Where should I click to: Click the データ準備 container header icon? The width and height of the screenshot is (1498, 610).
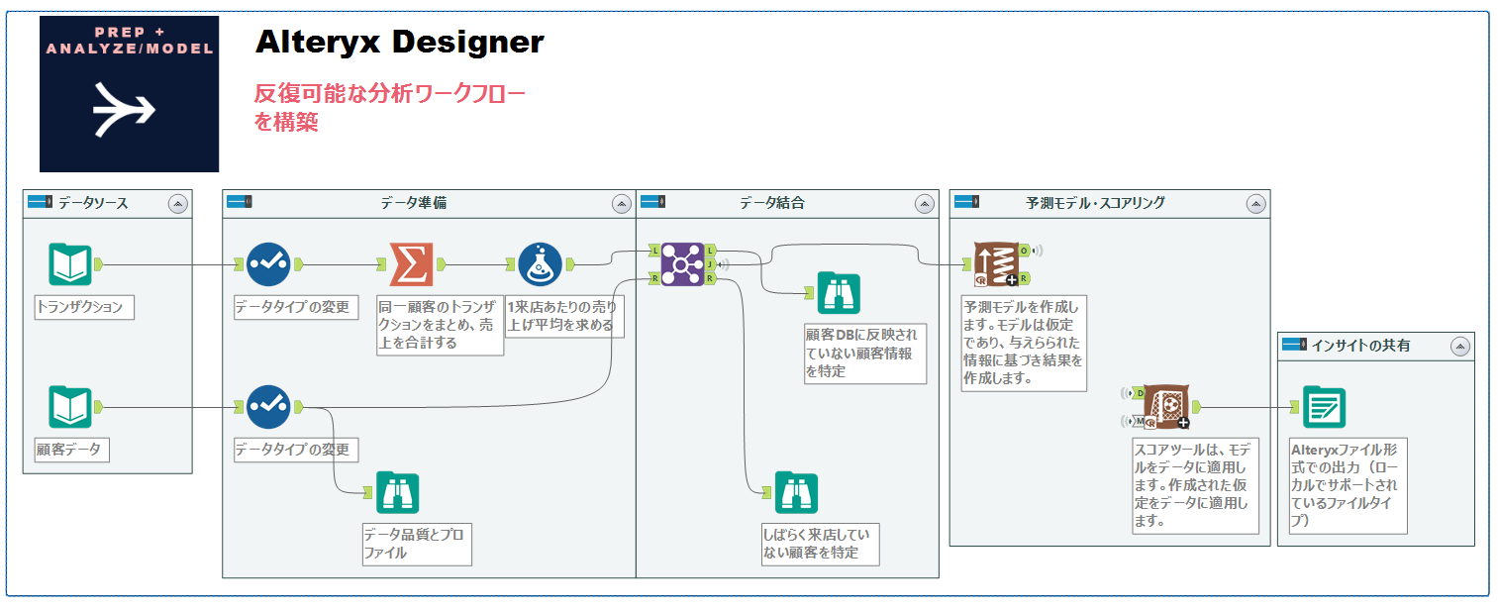pos(240,202)
